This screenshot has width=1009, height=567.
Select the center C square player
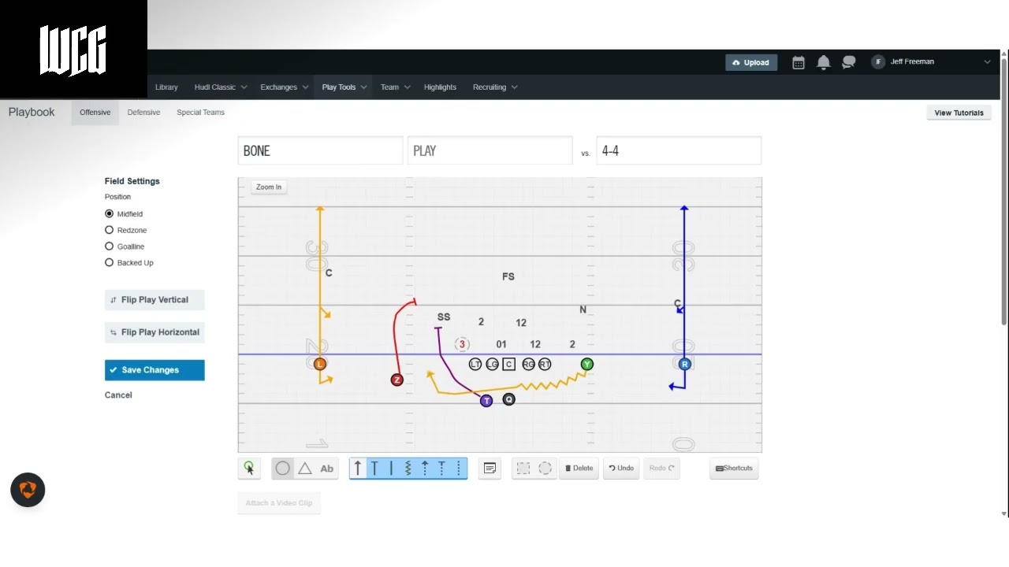point(509,364)
